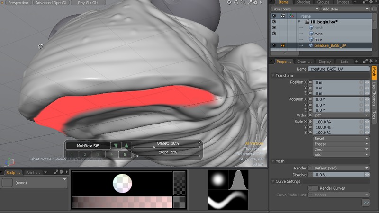The width and height of the screenshot is (379, 213).
Task: Click the Name field containing creature_BASE_UV
Action: pyautogui.click(x=338, y=69)
